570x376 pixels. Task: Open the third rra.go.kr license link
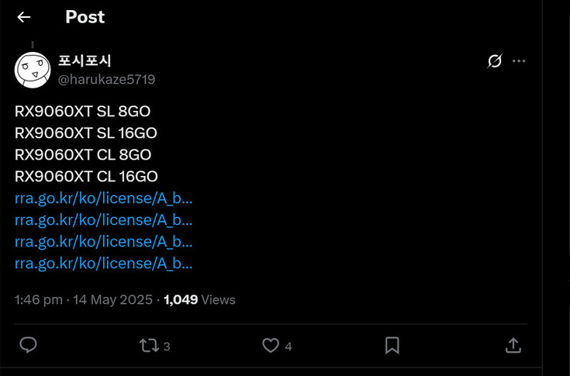[x=104, y=242]
